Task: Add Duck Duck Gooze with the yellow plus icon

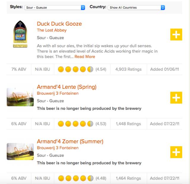Action: [x=176, y=35]
